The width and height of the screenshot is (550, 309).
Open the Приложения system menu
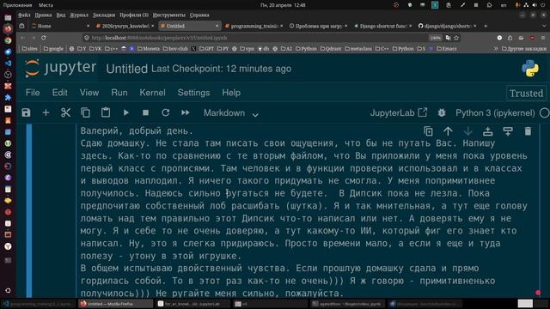(17, 5)
